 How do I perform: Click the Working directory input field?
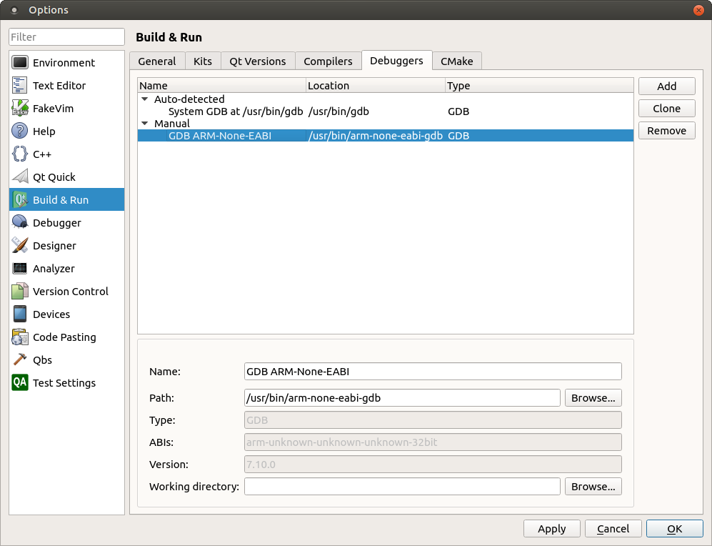point(402,487)
